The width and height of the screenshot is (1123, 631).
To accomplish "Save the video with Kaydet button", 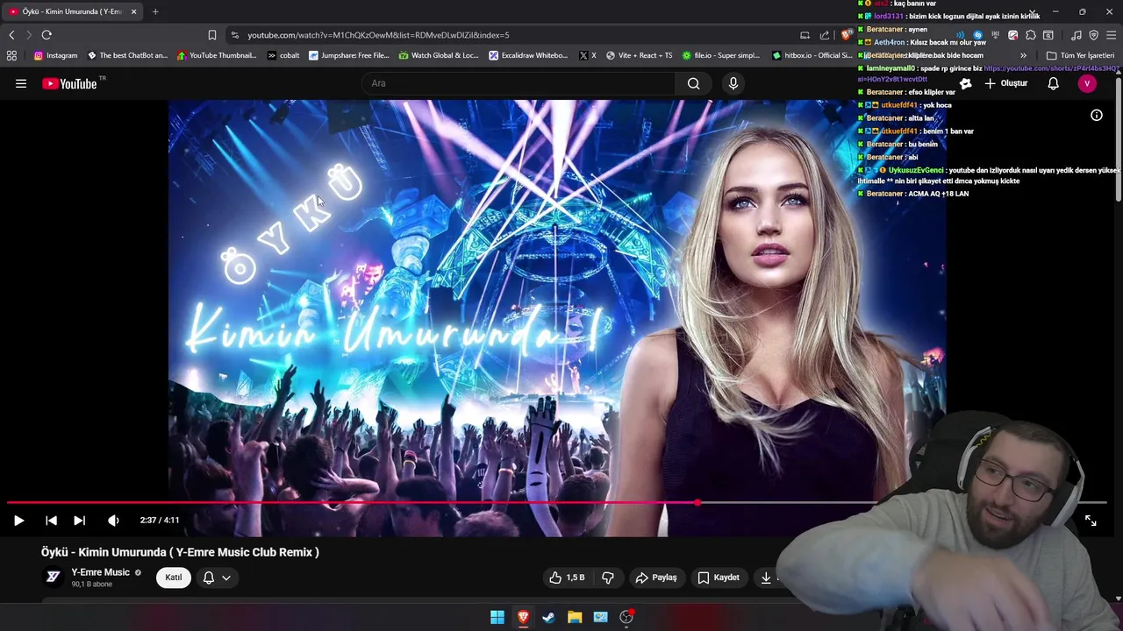I will click(719, 578).
